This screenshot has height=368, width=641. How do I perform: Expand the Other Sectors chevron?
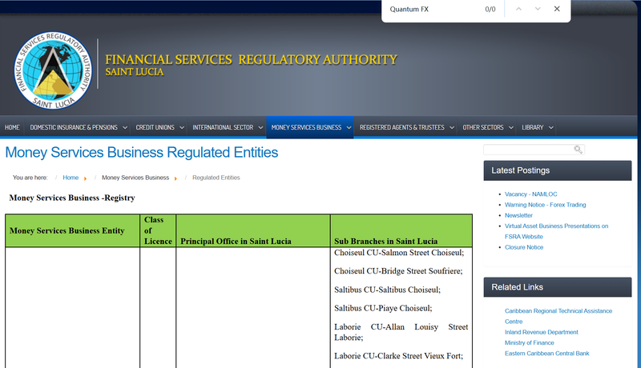coord(510,128)
